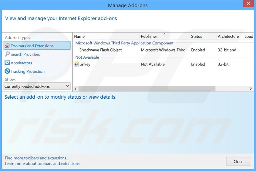Select the Shockwave Flash Object row

point(163,50)
